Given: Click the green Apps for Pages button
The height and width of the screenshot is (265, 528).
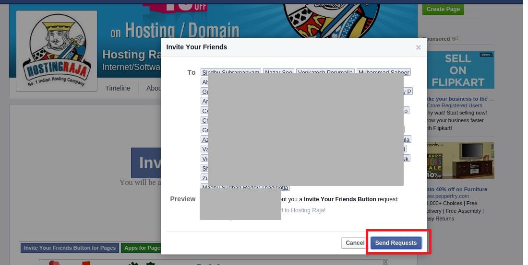Looking at the screenshot, I should click(142, 248).
